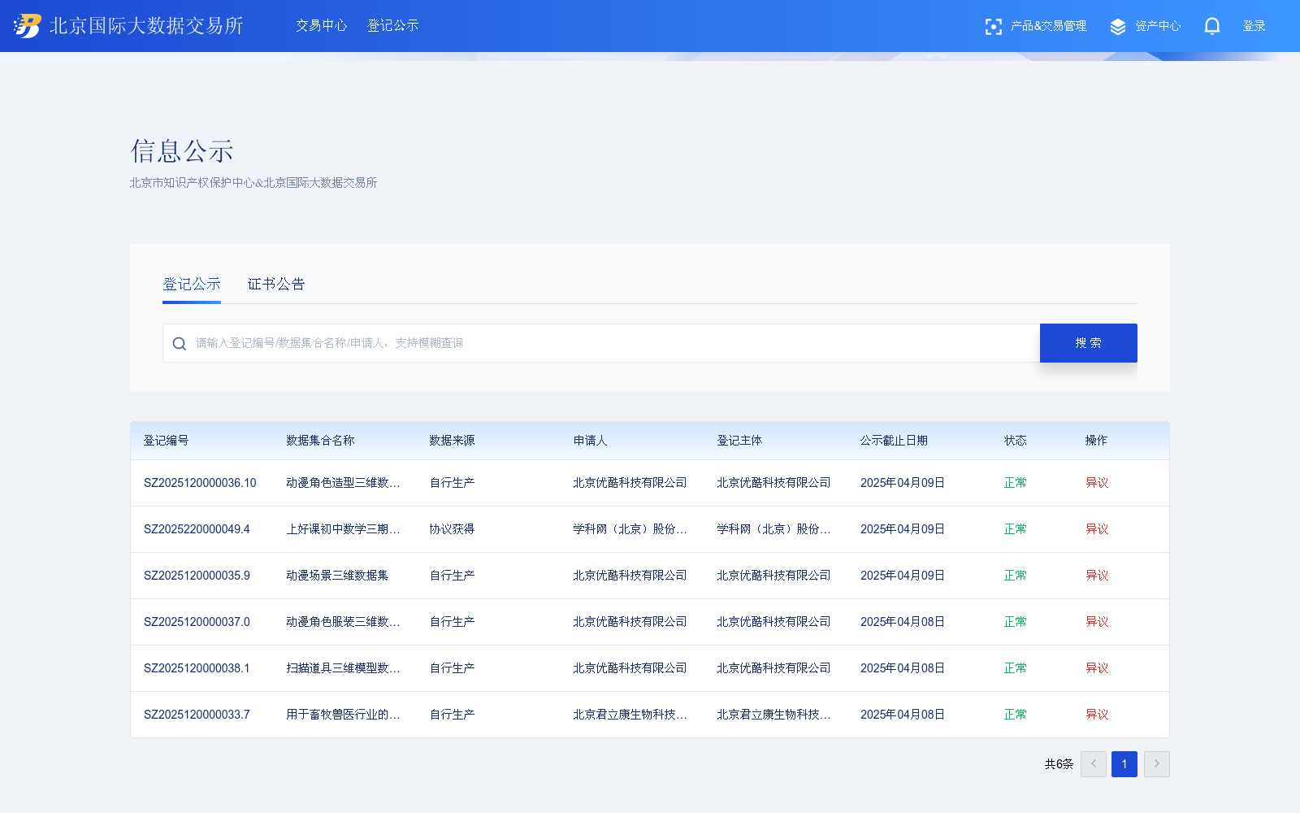Click the magnifier icon in search box

tap(180, 344)
